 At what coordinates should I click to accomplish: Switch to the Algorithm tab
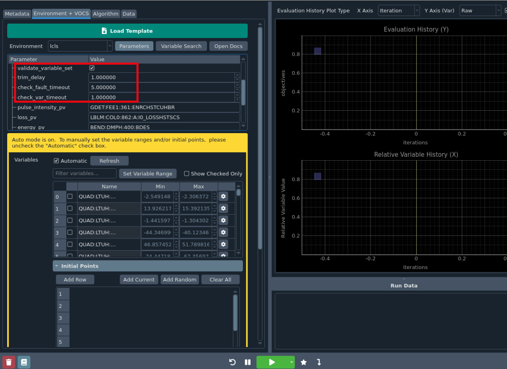[x=106, y=14]
